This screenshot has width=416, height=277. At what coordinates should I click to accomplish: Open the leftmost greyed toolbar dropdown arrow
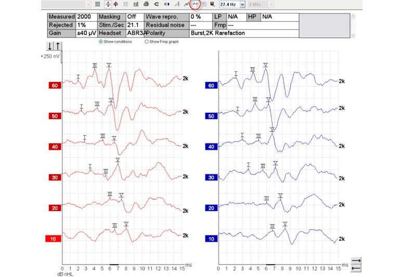pos(87,5)
